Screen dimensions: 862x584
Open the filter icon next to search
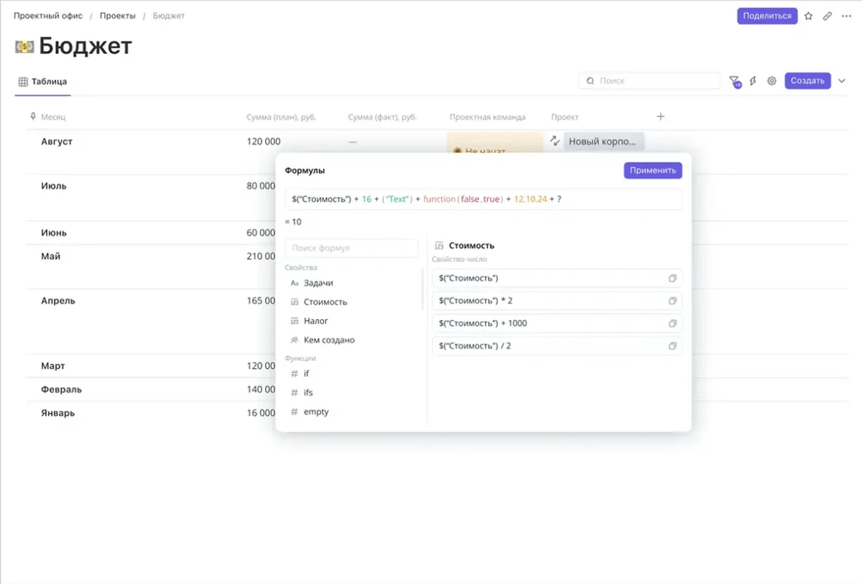[735, 81]
